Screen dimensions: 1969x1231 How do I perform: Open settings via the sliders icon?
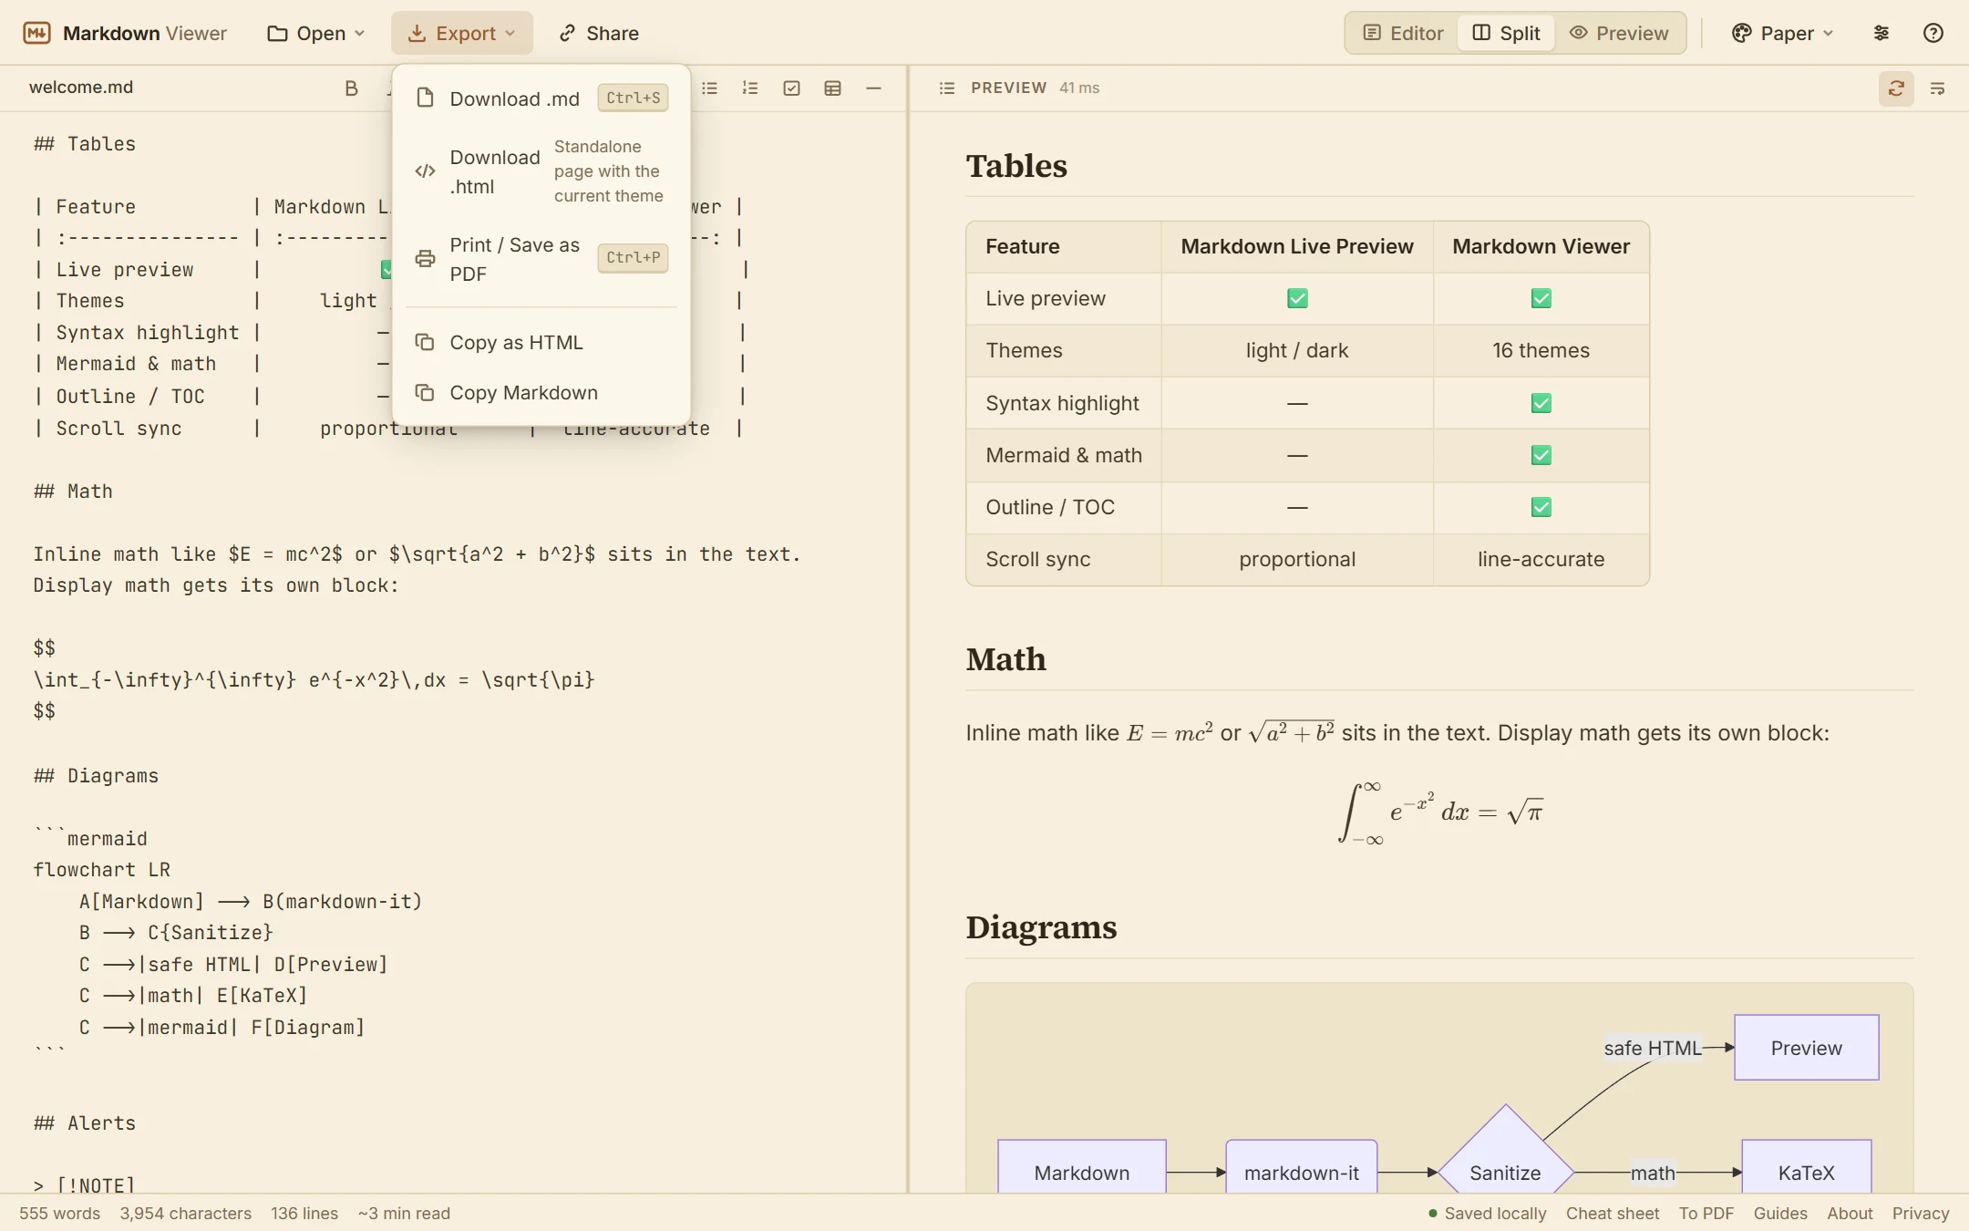(x=1881, y=33)
